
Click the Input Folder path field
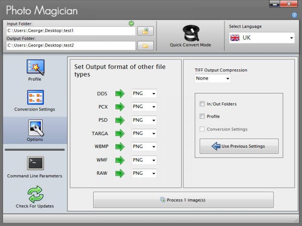pyautogui.click(x=71, y=31)
